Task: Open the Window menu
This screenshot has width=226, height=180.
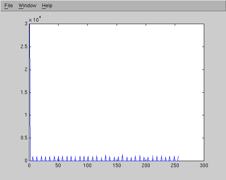Action: (x=27, y=6)
